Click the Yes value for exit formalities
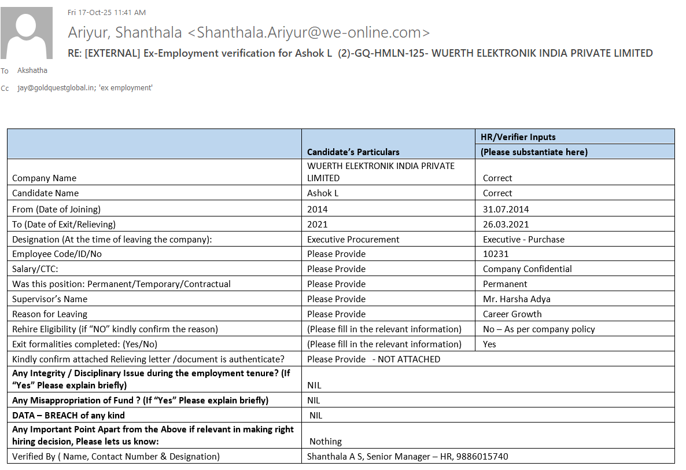686x470 pixels. [489, 344]
